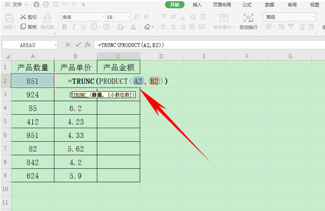Click the currency format icon
This screenshot has height=211, width=325.
(x=268, y=27)
